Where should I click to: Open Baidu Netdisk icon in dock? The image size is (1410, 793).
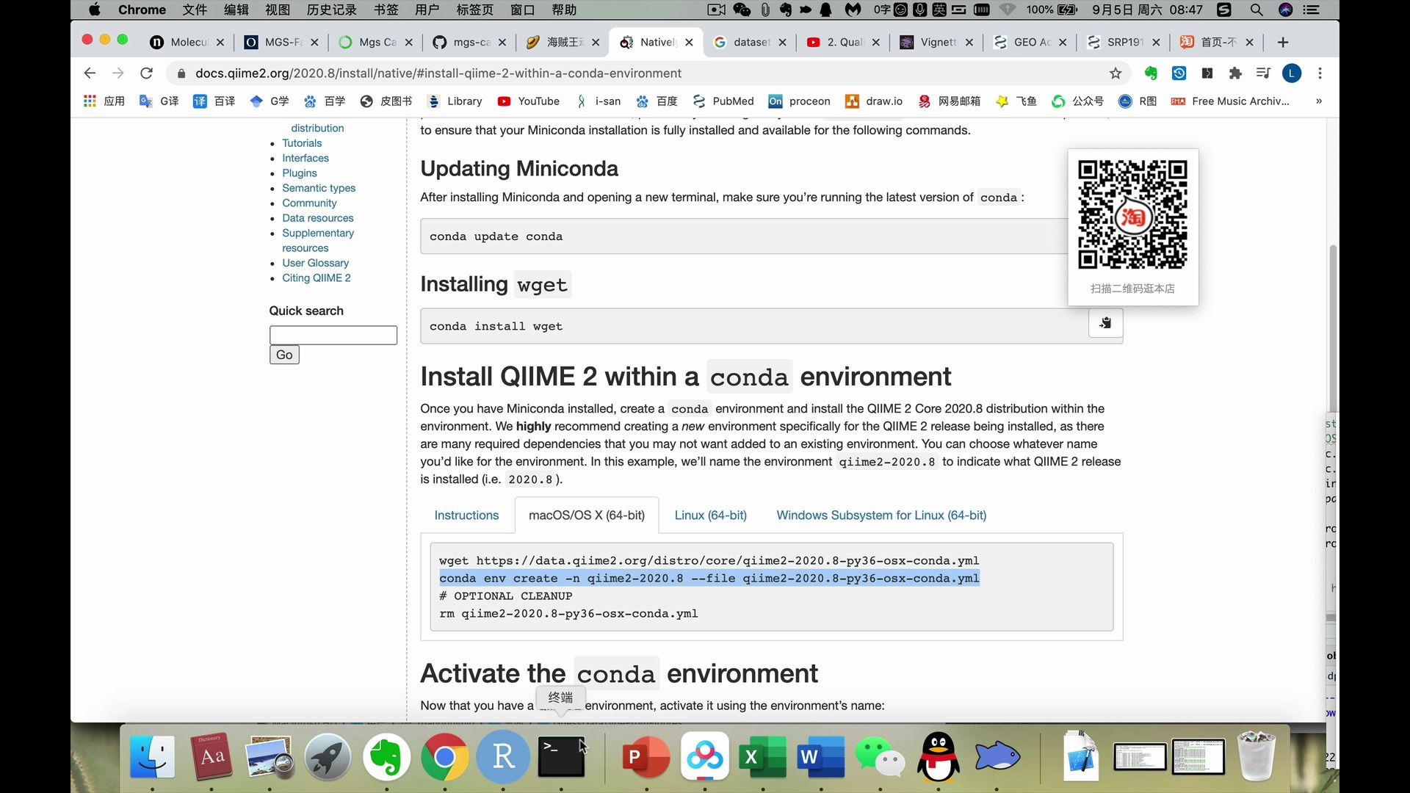click(705, 757)
